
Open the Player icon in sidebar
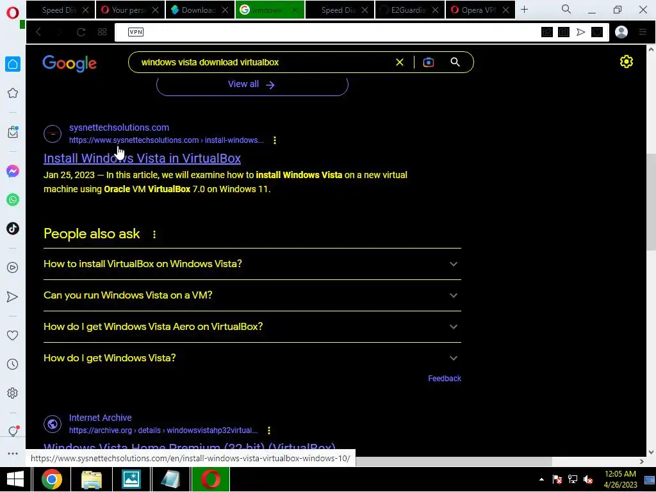pos(13,268)
